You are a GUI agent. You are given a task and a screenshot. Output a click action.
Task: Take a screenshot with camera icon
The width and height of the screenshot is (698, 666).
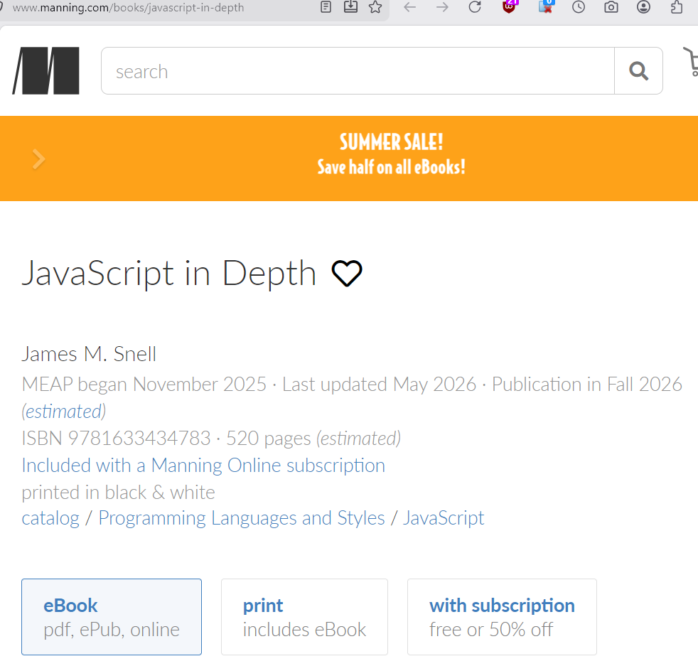click(x=611, y=6)
